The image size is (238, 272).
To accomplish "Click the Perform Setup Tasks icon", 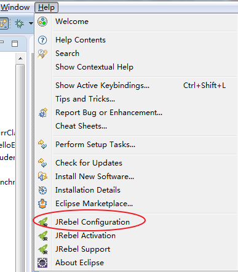I will [42, 145].
